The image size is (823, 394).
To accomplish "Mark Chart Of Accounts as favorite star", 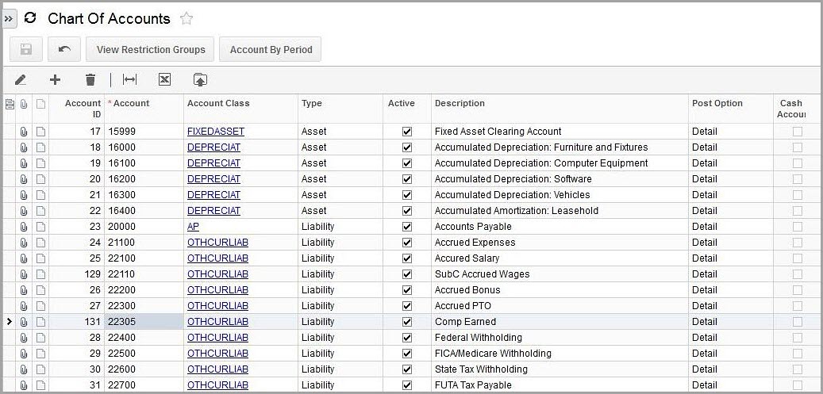I will point(187,18).
